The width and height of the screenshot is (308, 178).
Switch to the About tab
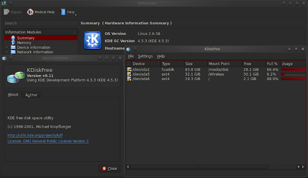pos(13,95)
